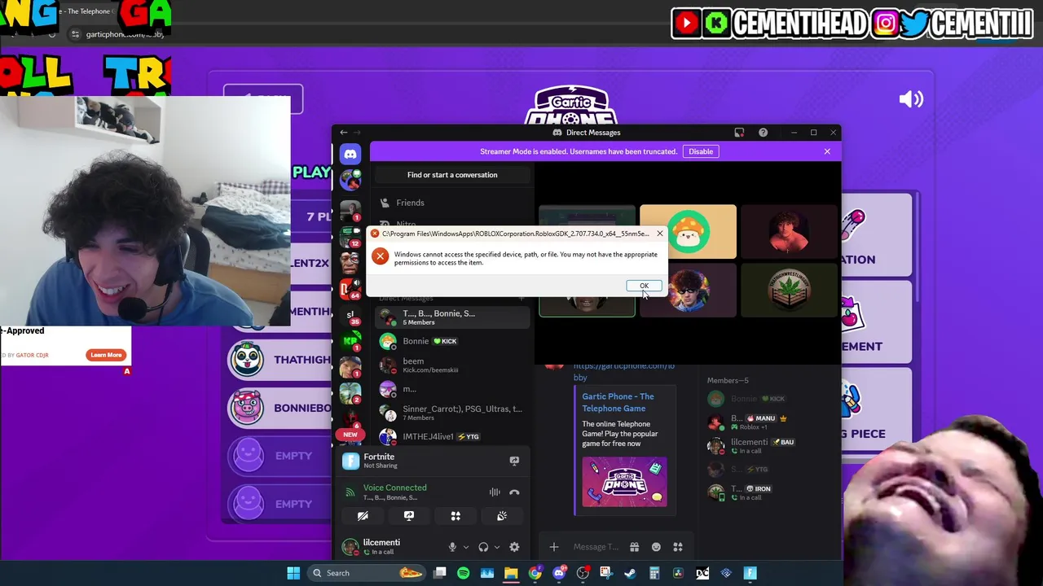Click the Gartic Phone embed thumbnail
The width and height of the screenshot is (1043, 586).
click(624, 482)
